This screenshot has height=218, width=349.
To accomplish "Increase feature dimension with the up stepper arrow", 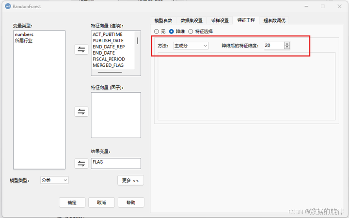I will pos(287,44).
